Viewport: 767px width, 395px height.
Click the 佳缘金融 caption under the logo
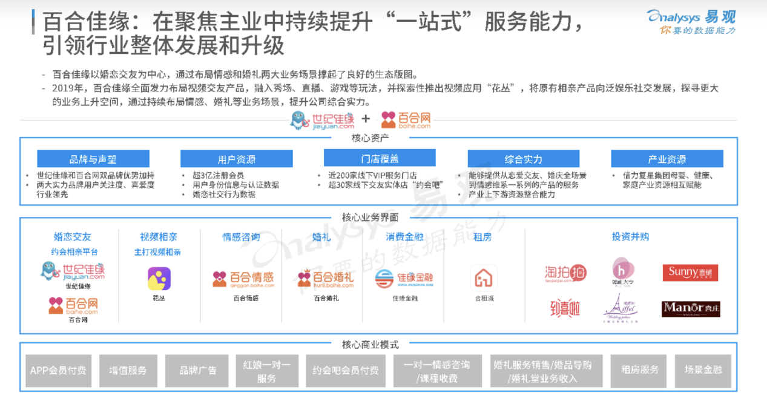[404, 298]
